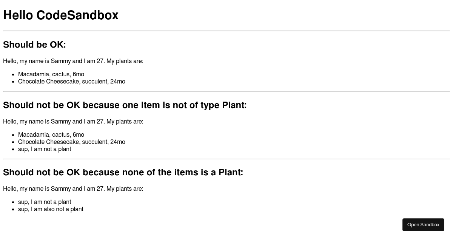This screenshot has width=453, height=238.
Task: Click the second 'Macadamia, cactus, 6mo' list item
Action: (x=51, y=134)
